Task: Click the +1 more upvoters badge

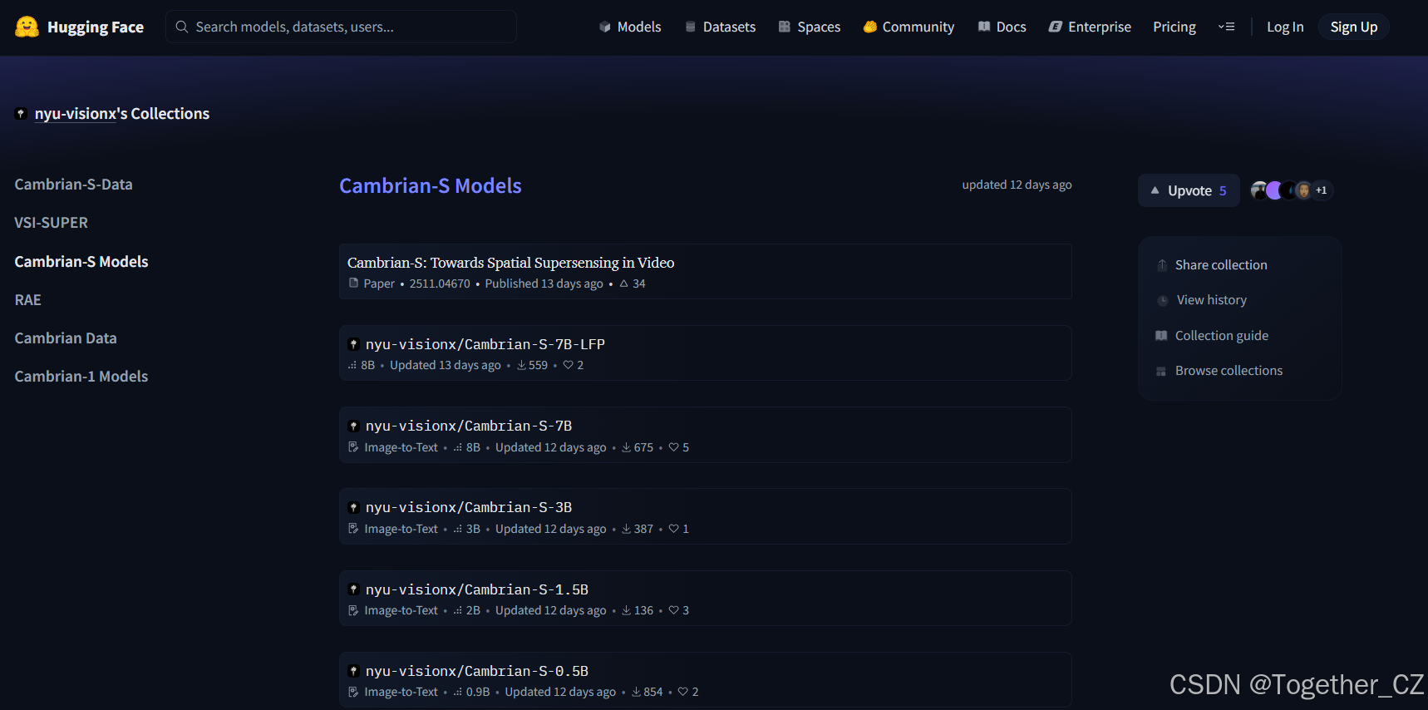Action: [1322, 190]
